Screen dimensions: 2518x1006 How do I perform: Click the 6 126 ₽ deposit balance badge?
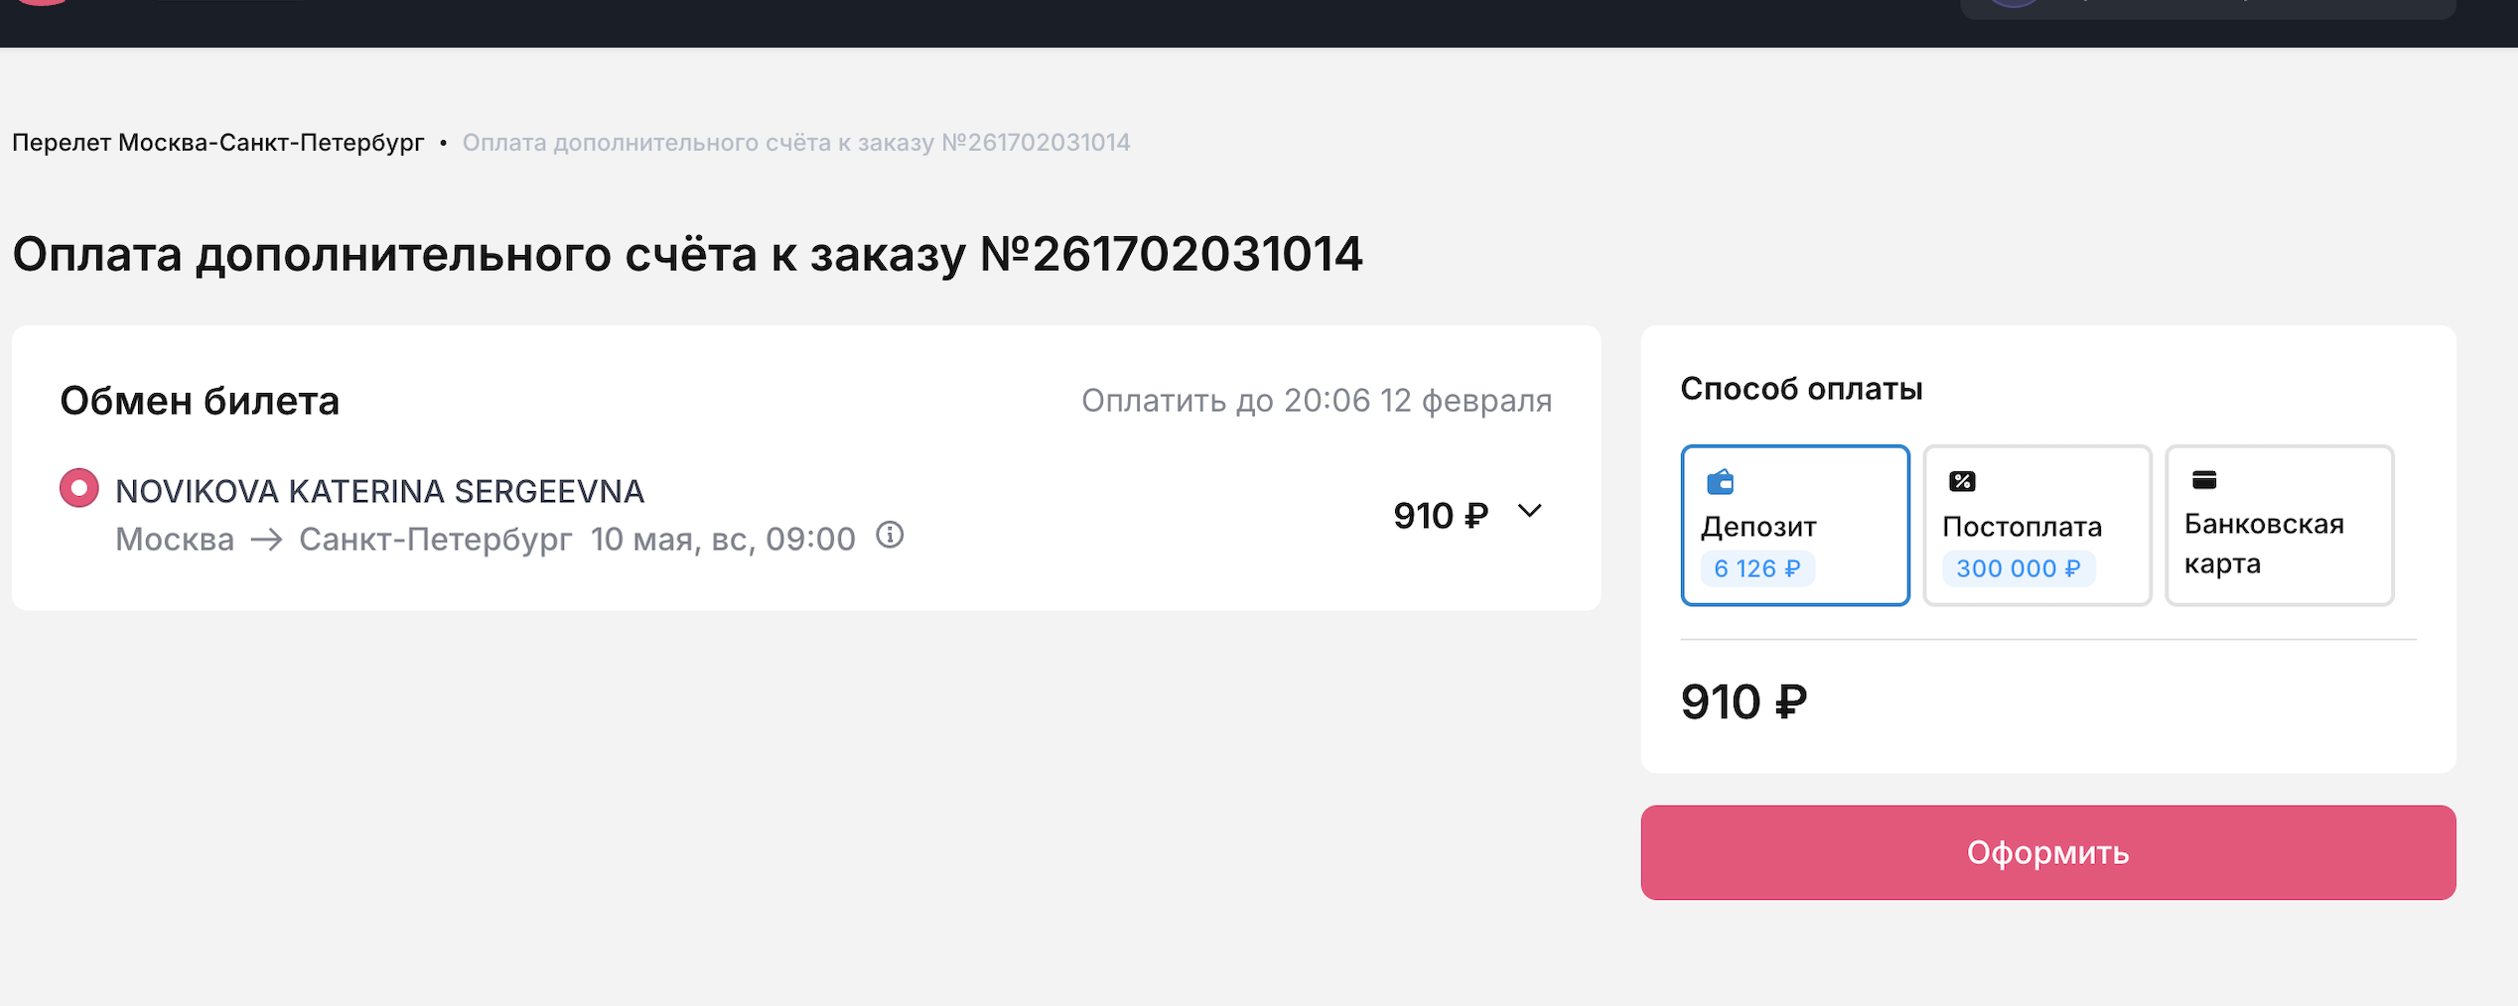coord(1756,568)
